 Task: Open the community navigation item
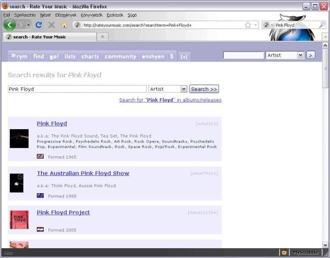tap(120, 57)
